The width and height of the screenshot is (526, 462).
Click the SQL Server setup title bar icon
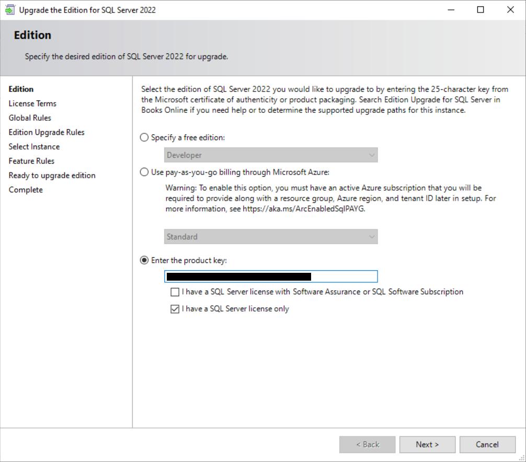coord(10,10)
